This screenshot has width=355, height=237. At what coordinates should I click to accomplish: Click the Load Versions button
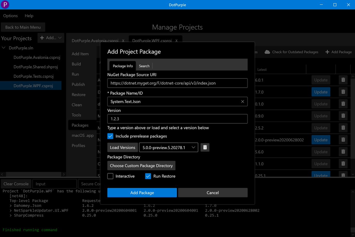coord(123,147)
